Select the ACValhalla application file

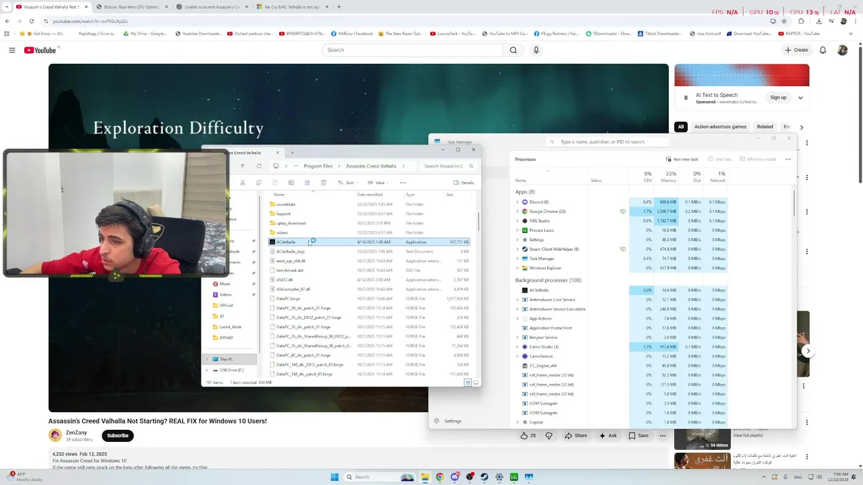(x=369, y=242)
